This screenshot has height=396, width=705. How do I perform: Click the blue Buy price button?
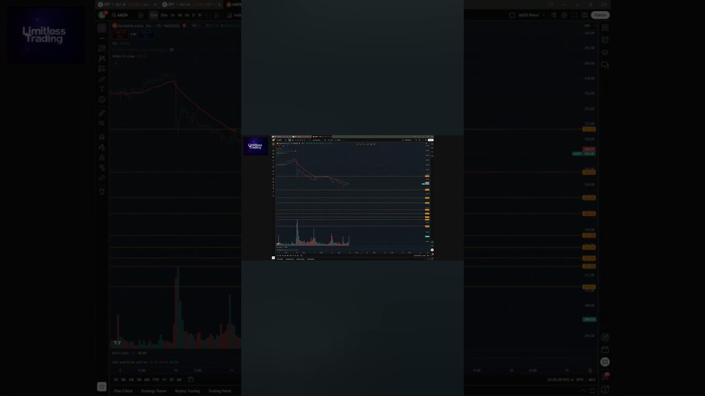point(146,34)
